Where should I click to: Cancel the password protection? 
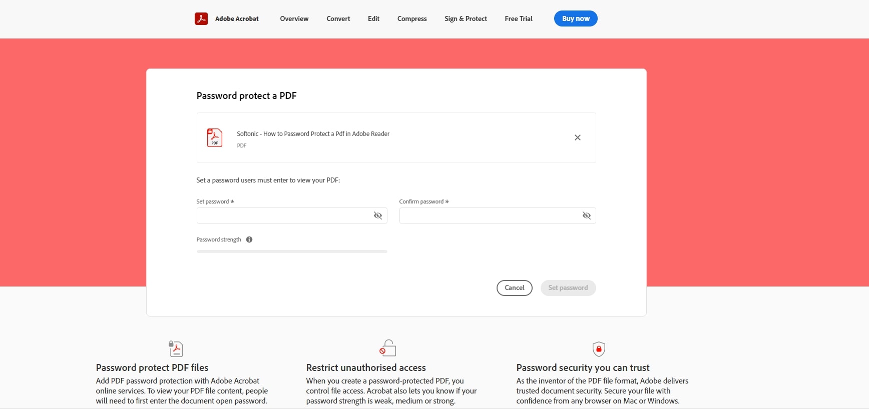pos(515,288)
